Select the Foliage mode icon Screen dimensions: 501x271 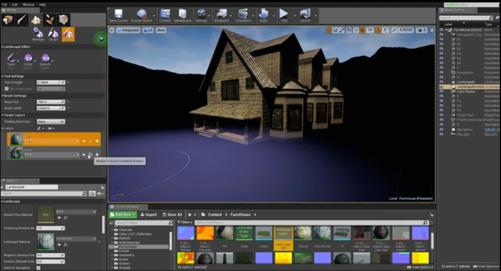point(49,20)
